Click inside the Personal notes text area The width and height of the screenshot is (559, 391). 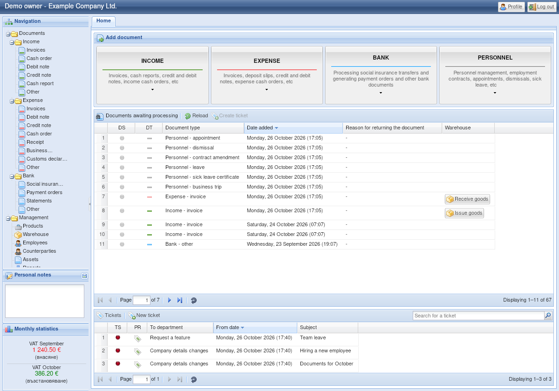(x=45, y=301)
